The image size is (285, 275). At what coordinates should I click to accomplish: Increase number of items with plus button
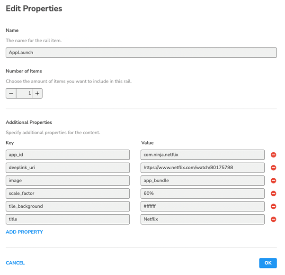coord(37,93)
